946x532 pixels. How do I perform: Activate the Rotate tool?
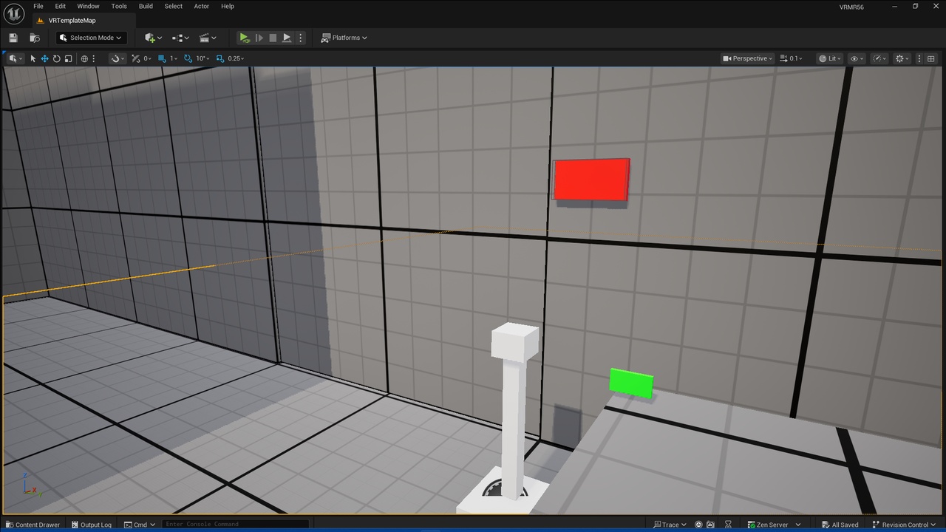tap(56, 58)
